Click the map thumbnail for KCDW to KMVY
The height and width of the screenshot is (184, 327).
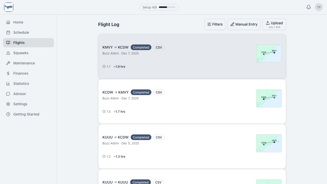pyautogui.click(x=269, y=98)
